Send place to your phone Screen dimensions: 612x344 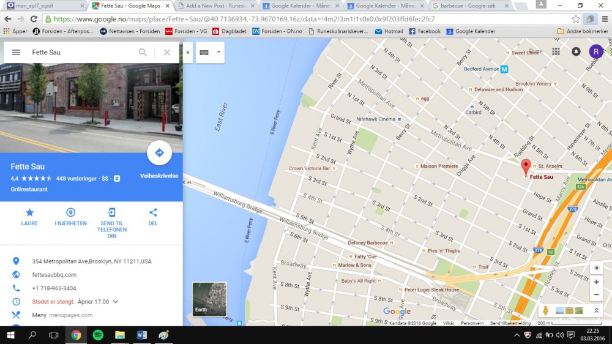[112, 223]
